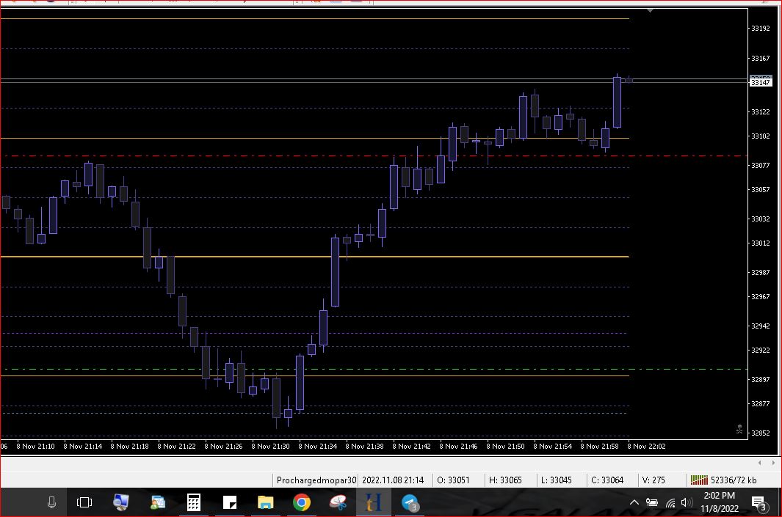Screen dimensions: 782x517
Task: Click the chart shift triangle marker
Action: coord(650,11)
